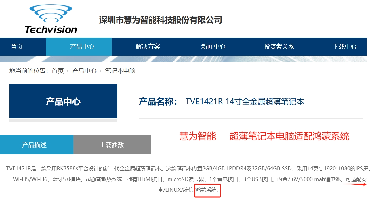
Task: Open the 首页 navigation item
Action: coord(17,47)
